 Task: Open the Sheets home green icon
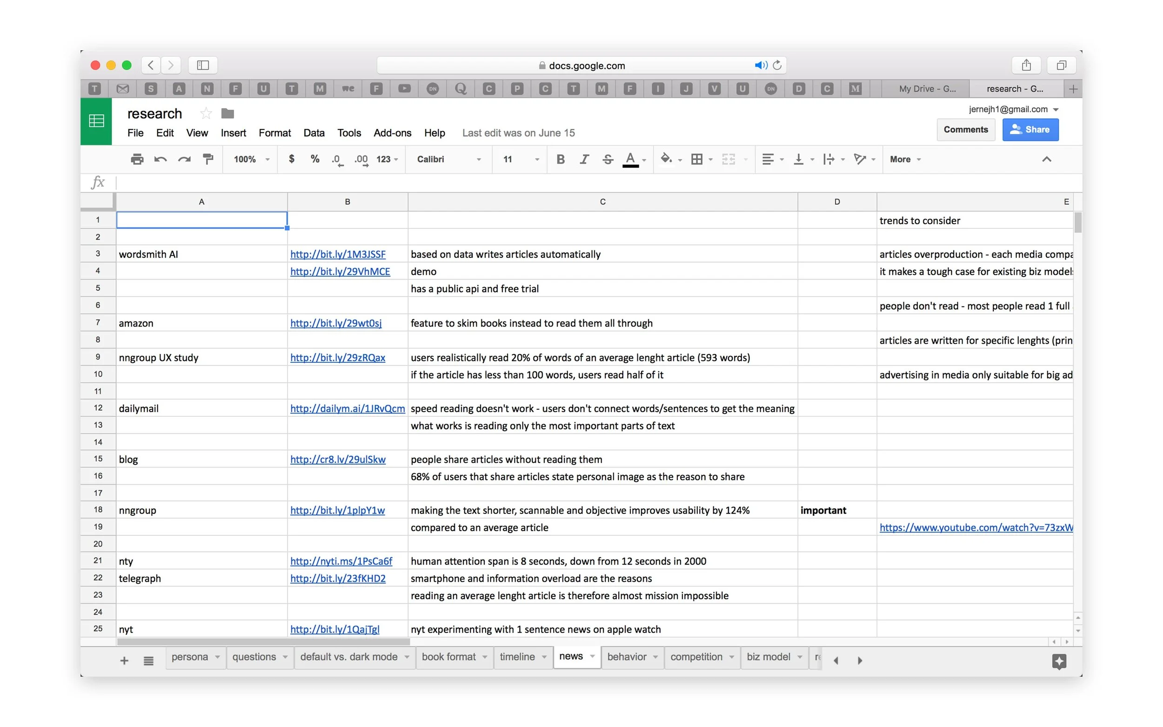pos(96,121)
